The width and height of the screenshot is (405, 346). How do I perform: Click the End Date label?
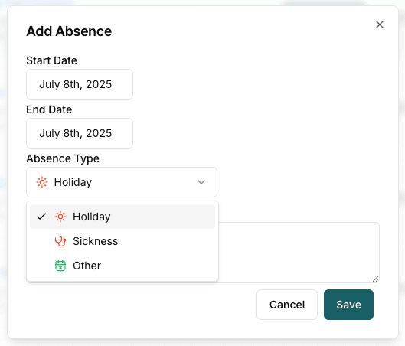pos(49,109)
